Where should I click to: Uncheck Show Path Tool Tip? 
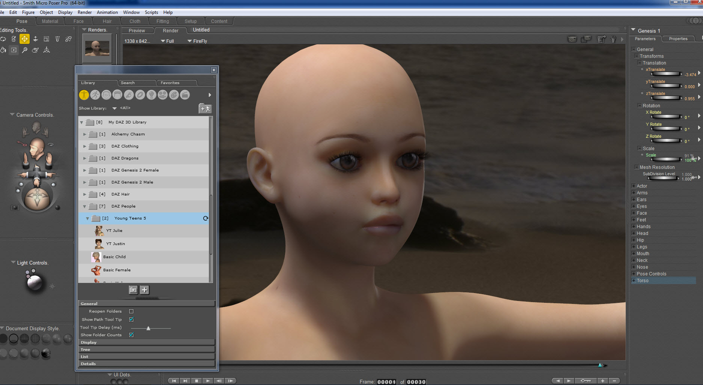tap(131, 319)
